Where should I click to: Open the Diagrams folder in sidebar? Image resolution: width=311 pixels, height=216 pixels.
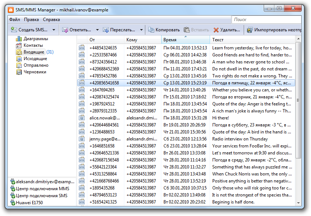(x=36, y=39)
